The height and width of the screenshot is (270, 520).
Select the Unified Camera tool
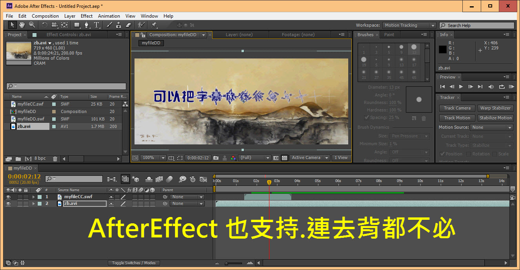[x=54, y=25]
